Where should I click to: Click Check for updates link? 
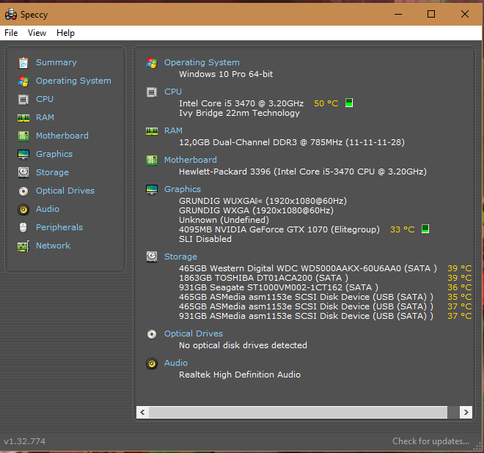pyautogui.click(x=430, y=441)
